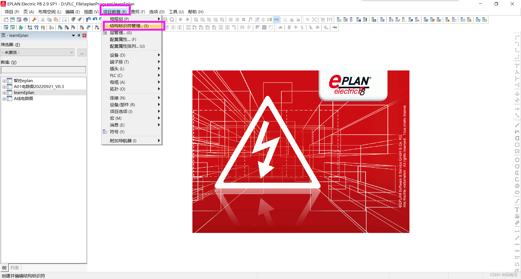Click the insert image icon in right toolbar

tap(517, 216)
